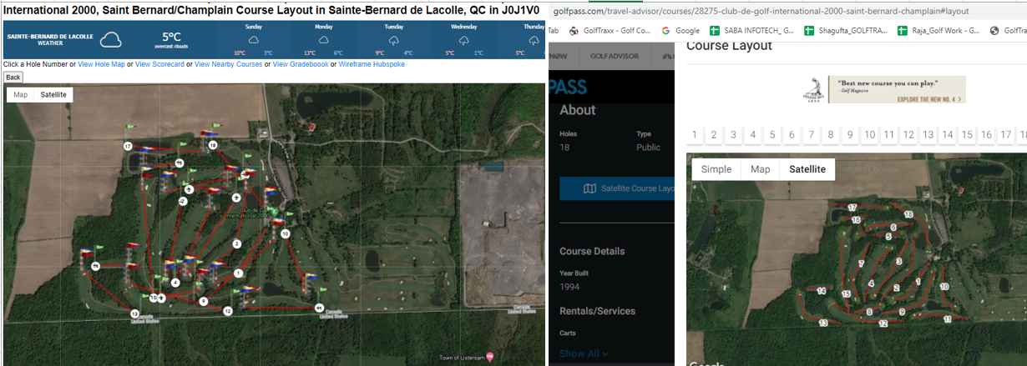Open the Raja_Golf Work bookmark
This screenshot has height=366, width=1027.
tap(938, 31)
